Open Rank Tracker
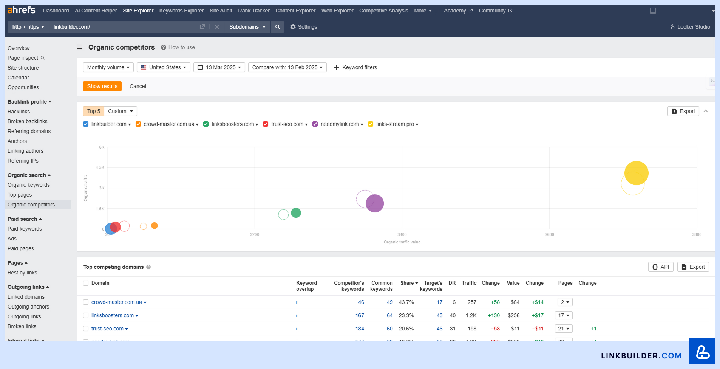The height and width of the screenshot is (369, 720). 254,11
